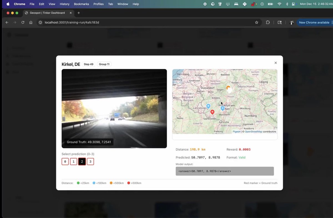This screenshot has height=218, width=333.
Task: Open the Pigeon attribution link
Action: [236, 132]
